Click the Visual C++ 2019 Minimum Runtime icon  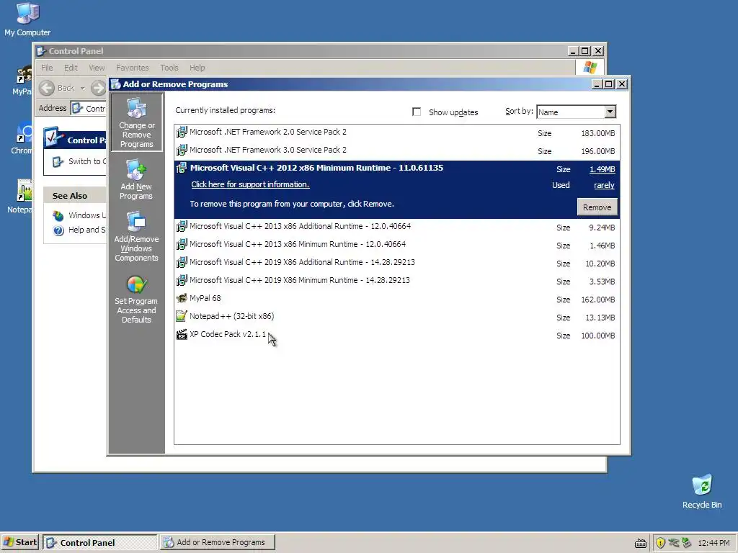pyautogui.click(x=181, y=280)
